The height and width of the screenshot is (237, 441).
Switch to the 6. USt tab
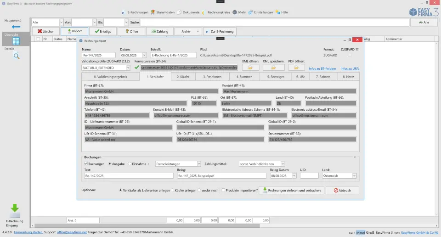300,76
